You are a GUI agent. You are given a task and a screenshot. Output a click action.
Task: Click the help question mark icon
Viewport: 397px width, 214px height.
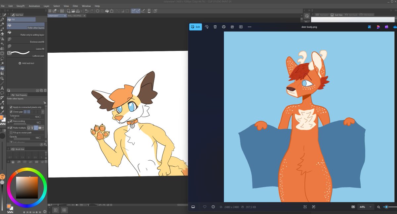pyautogui.click(x=155, y=11)
